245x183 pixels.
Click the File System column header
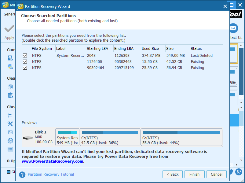coord(43,49)
